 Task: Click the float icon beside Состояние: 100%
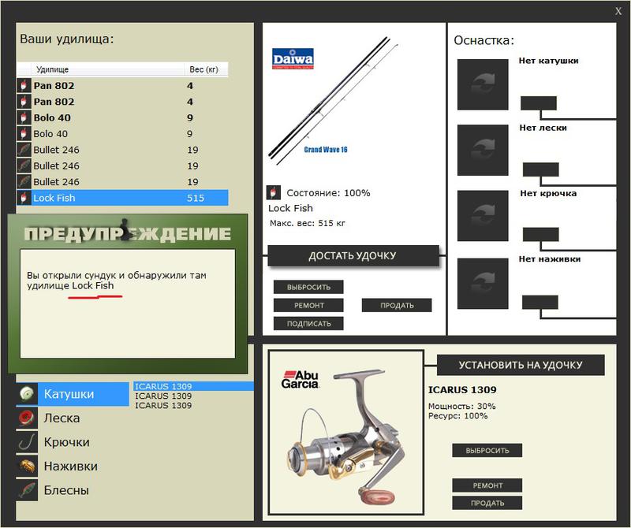tap(273, 192)
